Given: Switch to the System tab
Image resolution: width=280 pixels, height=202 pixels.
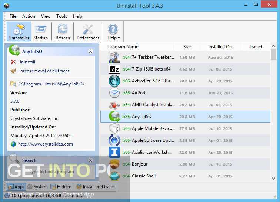Looking at the screenshot, I should pyautogui.click(x=37, y=187).
